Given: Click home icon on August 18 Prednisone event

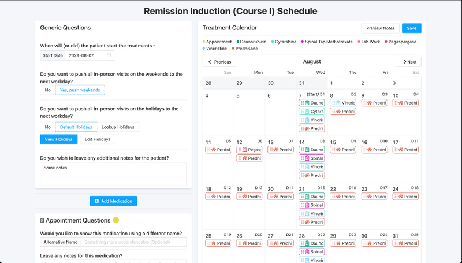Looking at the screenshot, I should pyautogui.click(x=213, y=197).
